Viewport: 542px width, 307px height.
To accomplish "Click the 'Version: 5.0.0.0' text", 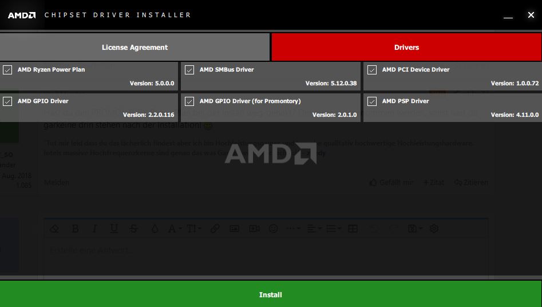I will pos(152,84).
